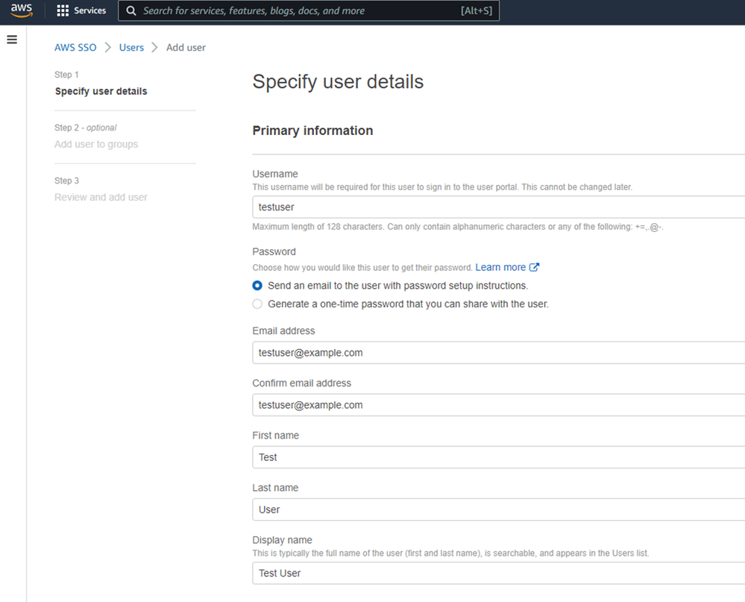The width and height of the screenshot is (745, 602).
Task: Click the external link icon beside Learn more
Action: (x=534, y=267)
